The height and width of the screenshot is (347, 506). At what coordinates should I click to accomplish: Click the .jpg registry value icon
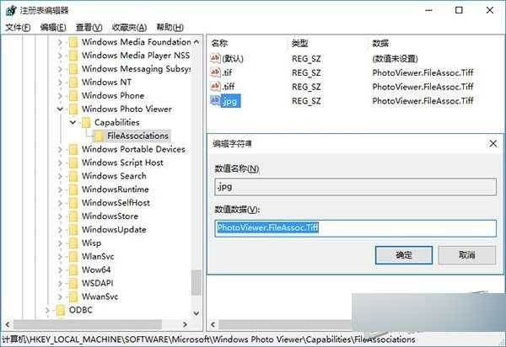point(214,101)
